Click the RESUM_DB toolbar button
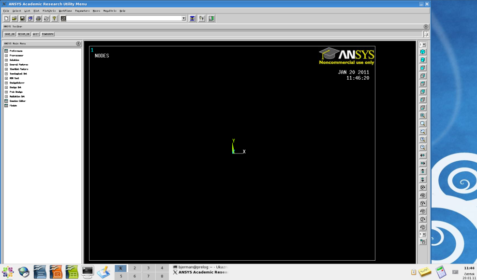 point(24,34)
